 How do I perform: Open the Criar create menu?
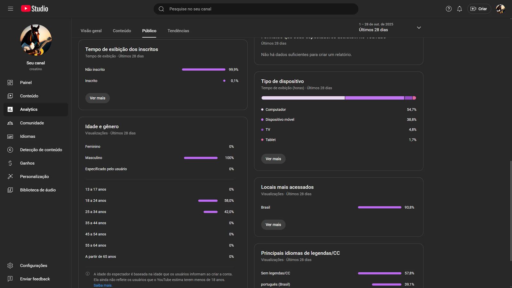pos(479,9)
